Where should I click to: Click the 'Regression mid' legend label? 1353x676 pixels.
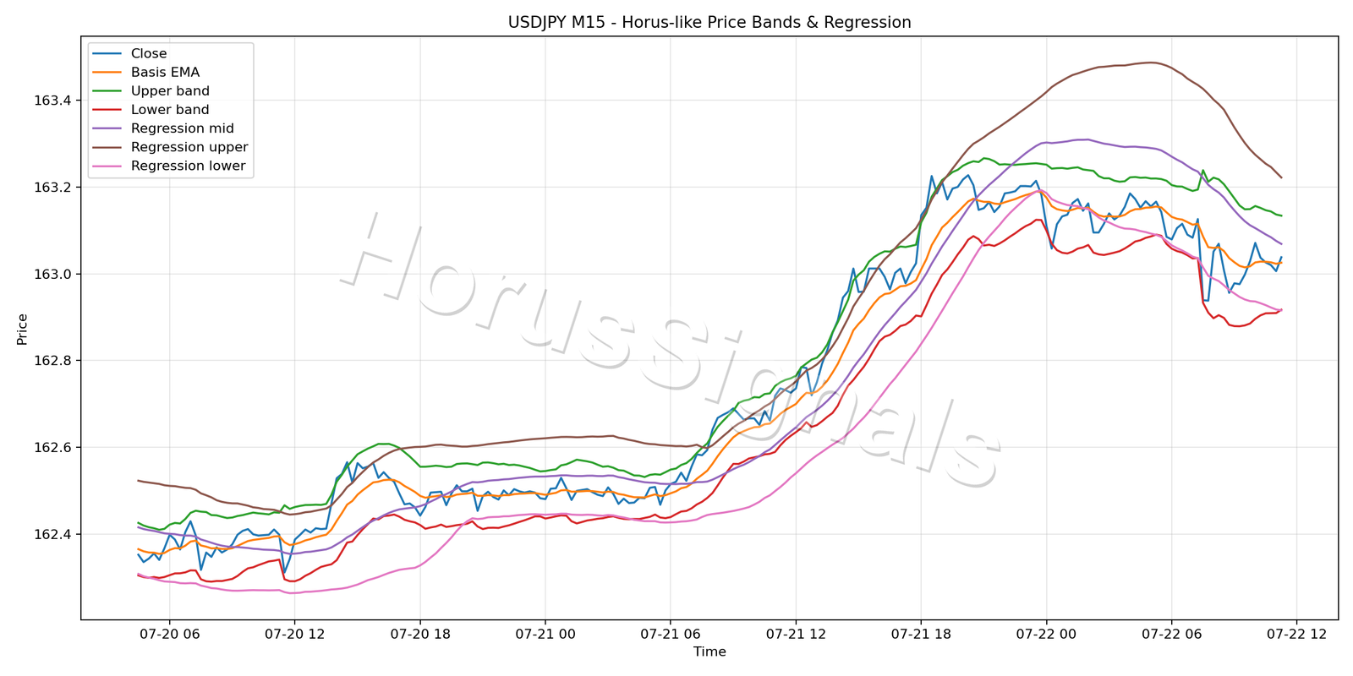click(183, 128)
